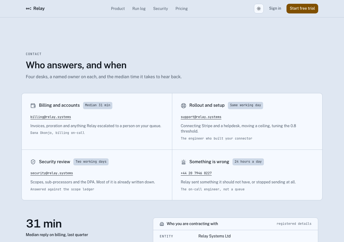
Task: Open the Run log nav item
Action: click(139, 9)
